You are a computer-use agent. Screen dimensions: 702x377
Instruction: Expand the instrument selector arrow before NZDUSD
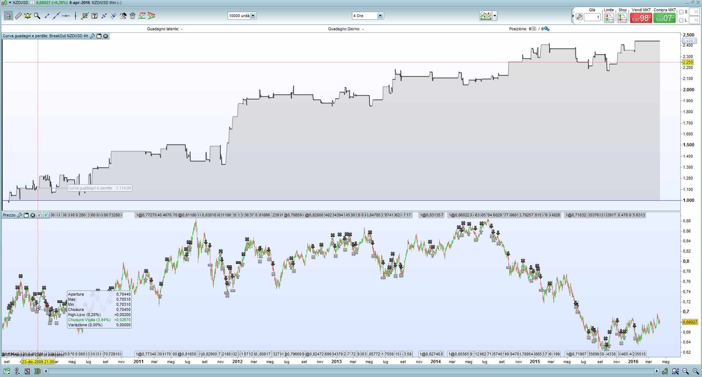click(x=10, y=3)
